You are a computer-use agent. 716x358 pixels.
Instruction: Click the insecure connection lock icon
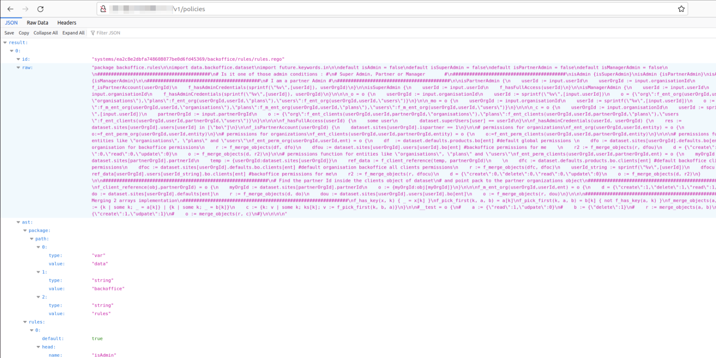pyautogui.click(x=103, y=9)
